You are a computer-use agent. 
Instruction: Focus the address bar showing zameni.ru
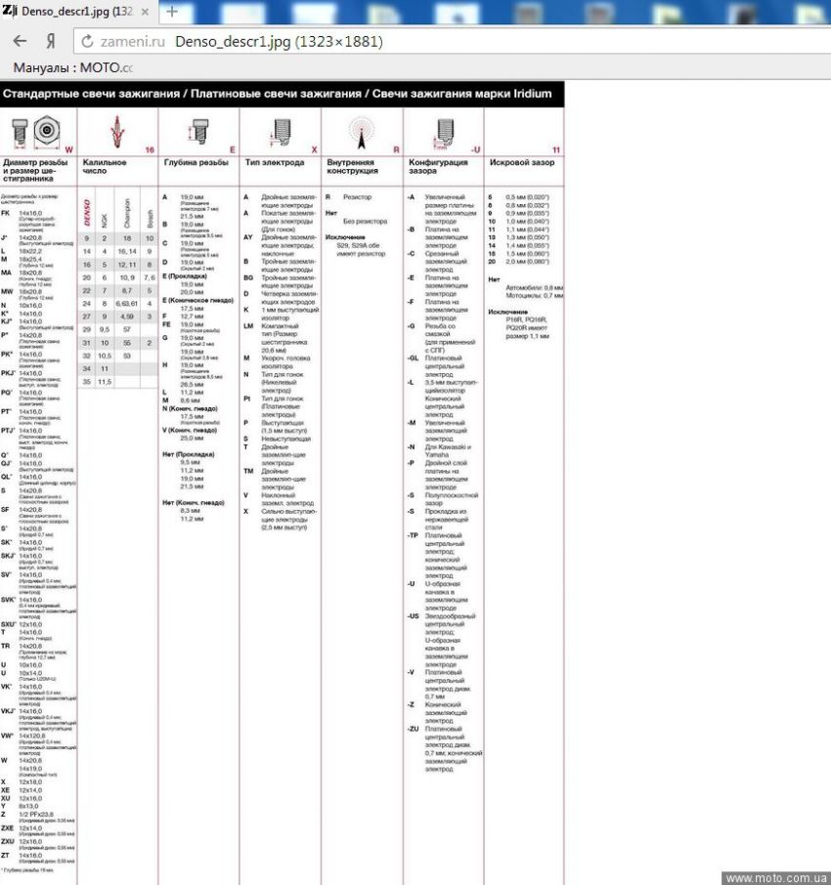tap(452, 41)
